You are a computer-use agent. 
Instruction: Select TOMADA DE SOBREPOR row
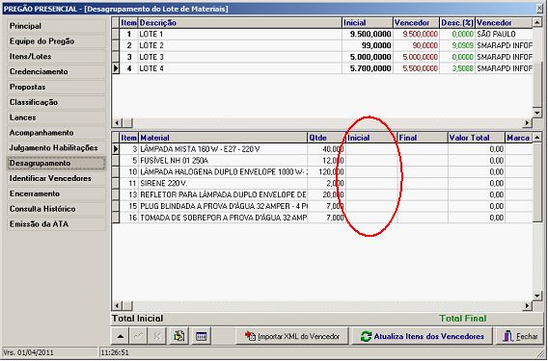(321, 218)
